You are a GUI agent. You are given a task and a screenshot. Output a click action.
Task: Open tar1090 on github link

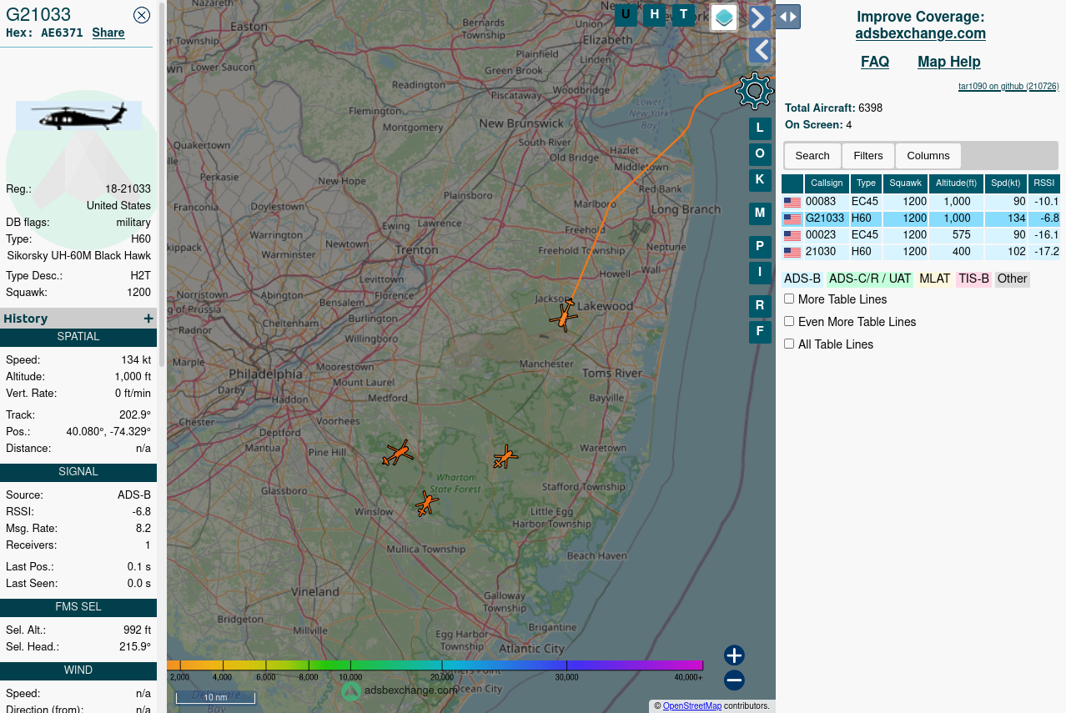point(1008,86)
